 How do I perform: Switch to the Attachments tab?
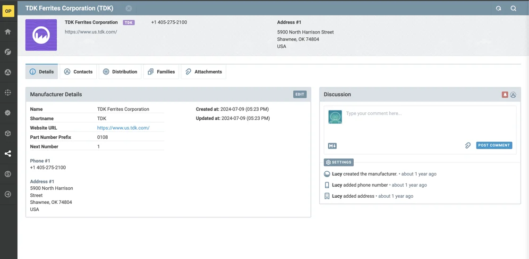(204, 72)
